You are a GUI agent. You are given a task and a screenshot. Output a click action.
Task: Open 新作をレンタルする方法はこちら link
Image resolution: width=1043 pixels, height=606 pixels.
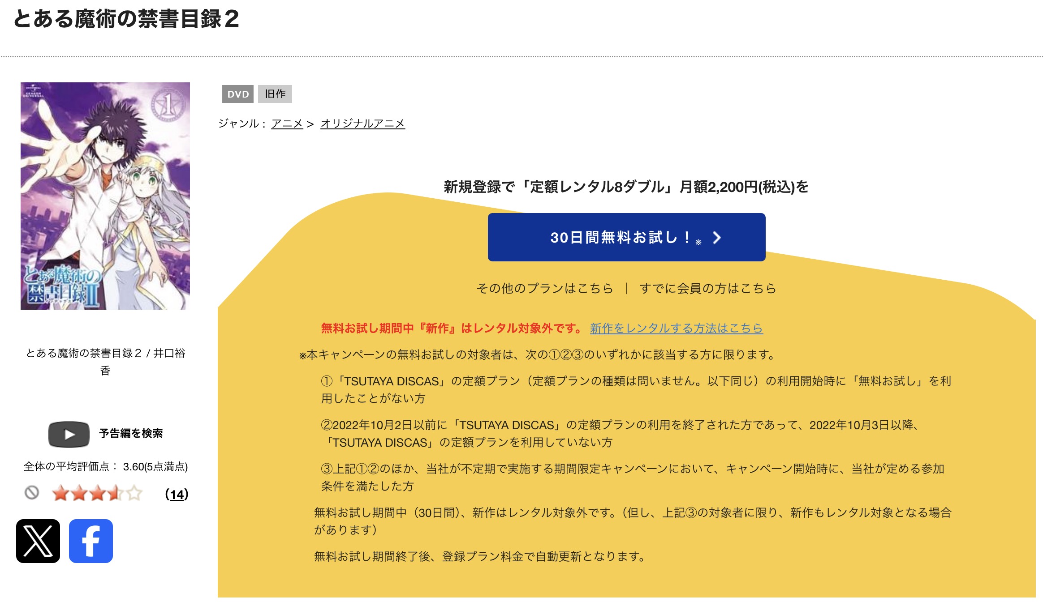677,328
